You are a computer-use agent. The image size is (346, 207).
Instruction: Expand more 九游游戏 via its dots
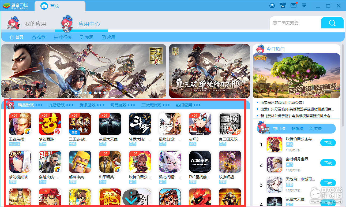point(70,105)
